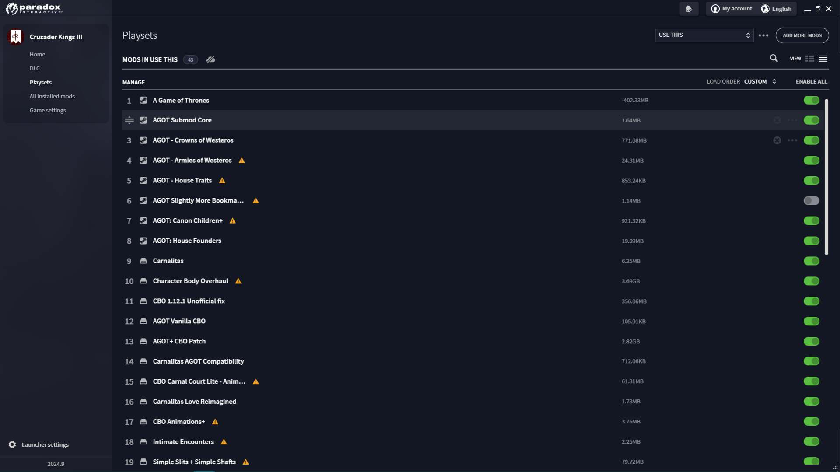Click warning on AGOT Slightly More Bookmarks

point(256,201)
